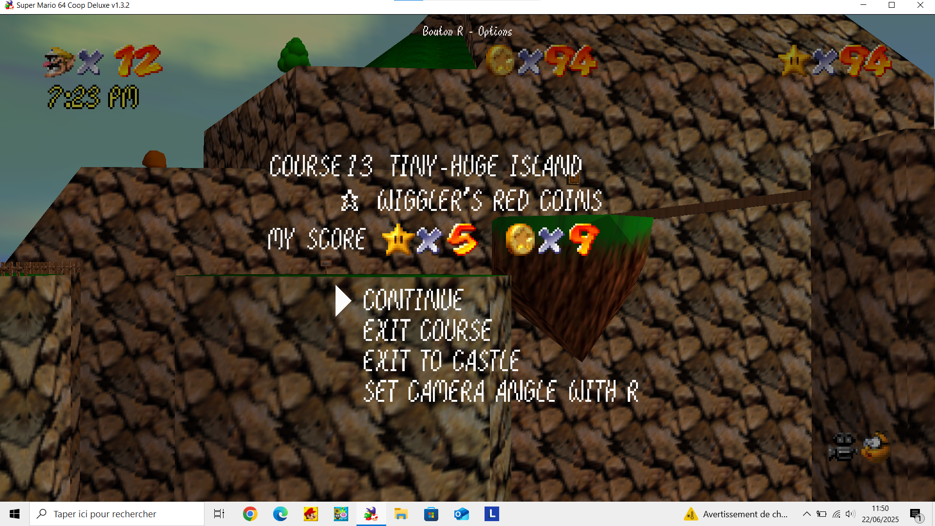Open the Mario head taskbar app
The height and width of the screenshot is (526, 935).
(310, 514)
